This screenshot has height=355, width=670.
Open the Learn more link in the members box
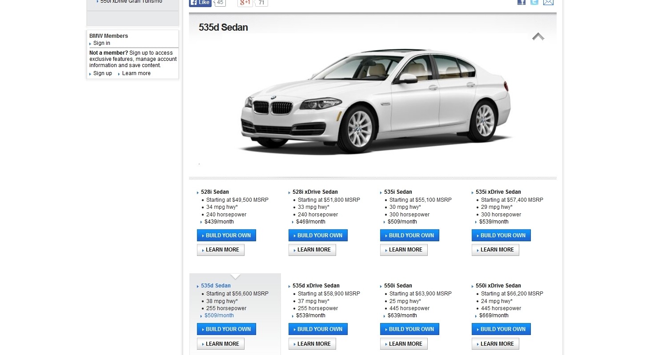pyautogui.click(x=136, y=73)
